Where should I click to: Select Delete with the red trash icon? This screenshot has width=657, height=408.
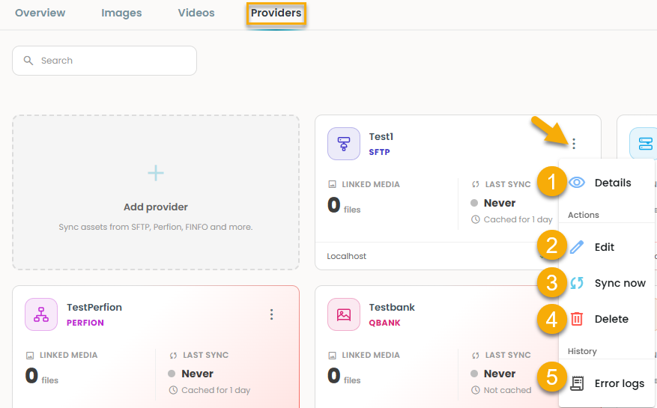pos(607,319)
